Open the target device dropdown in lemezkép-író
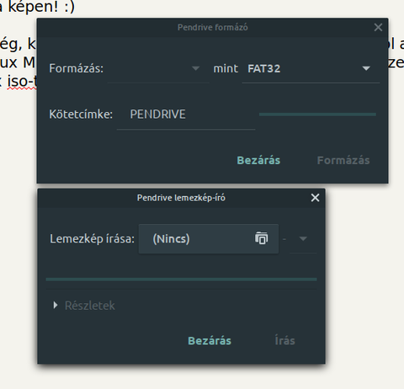The width and height of the screenshot is (404, 389). (303, 239)
